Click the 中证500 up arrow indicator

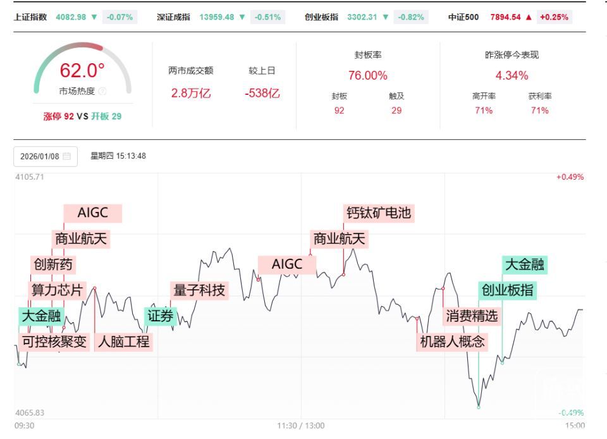(x=529, y=17)
